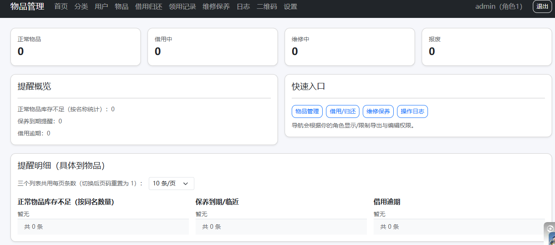Go to the 分类 page
Viewport: 555px width, 245px height.
point(81,7)
